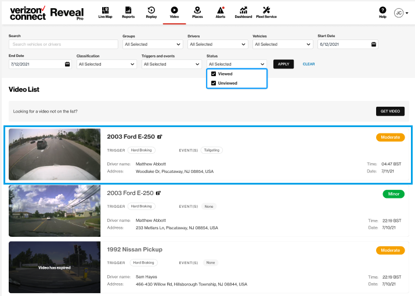
Task: Open the JC user account menu
Action: (401, 12)
